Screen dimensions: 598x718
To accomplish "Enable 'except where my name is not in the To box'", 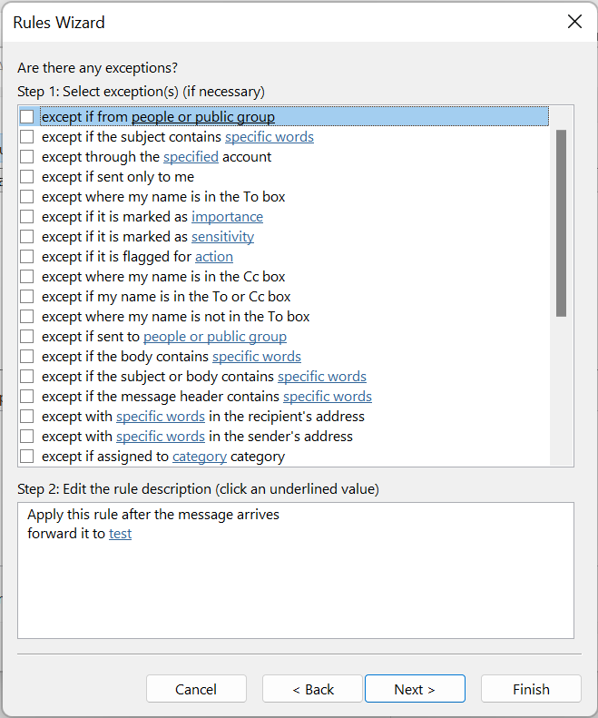I will [x=26, y=317].
